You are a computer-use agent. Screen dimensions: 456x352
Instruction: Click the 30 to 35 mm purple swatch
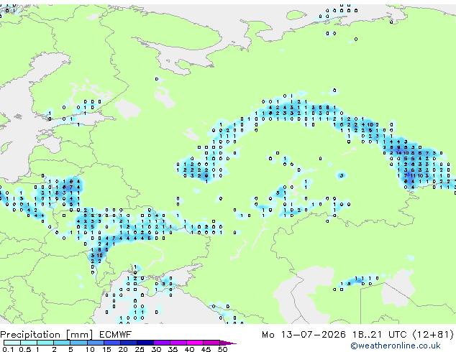(161, 343)
